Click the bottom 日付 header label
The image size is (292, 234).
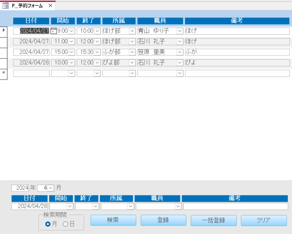(30, 199)
